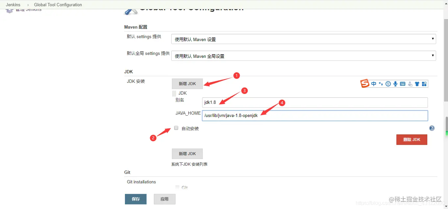Open the Sogou soft keyboard icon
The image size is (448, 209).
[x=402, y=84]
